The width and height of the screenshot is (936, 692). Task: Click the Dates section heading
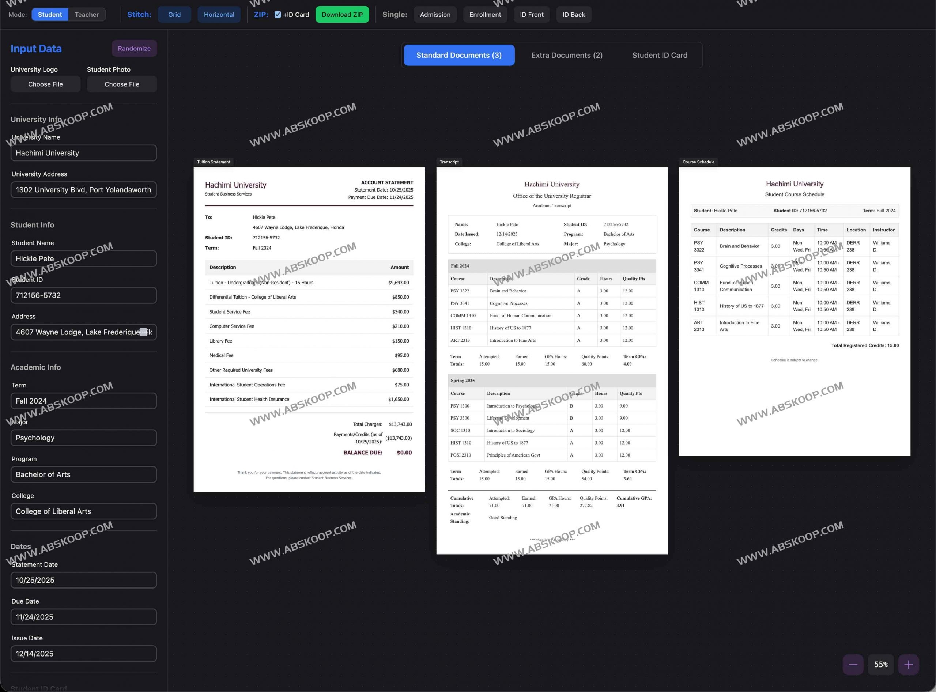click(20, 547)
